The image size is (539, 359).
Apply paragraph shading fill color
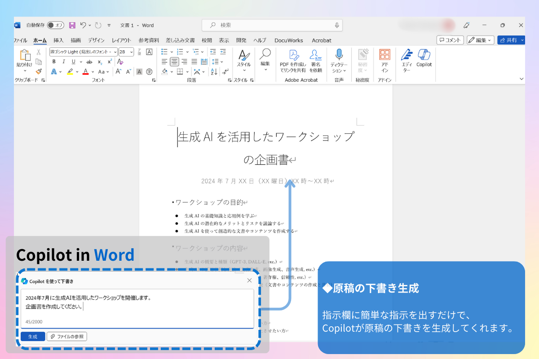(x=164, y=71)
